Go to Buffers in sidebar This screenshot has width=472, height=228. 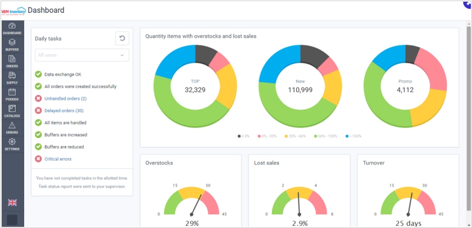point(12,44)
